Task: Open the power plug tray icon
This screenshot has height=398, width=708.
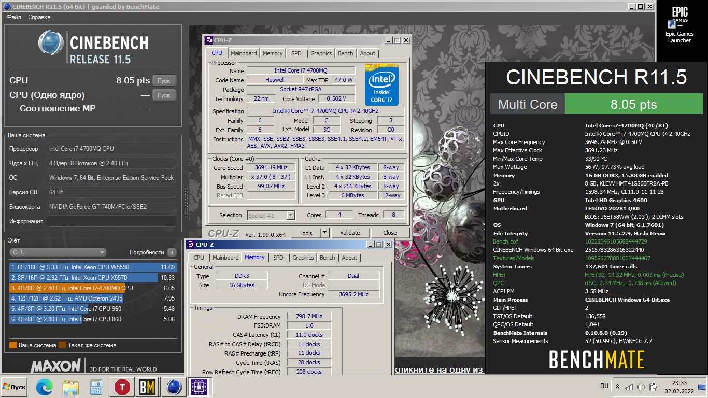Action: pyautogui.click(x=654, y=387)
